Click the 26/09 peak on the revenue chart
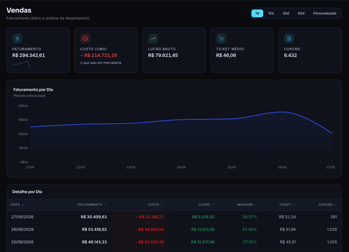The height and width of the screenshot is (252, 349). (x=282, y=112)
